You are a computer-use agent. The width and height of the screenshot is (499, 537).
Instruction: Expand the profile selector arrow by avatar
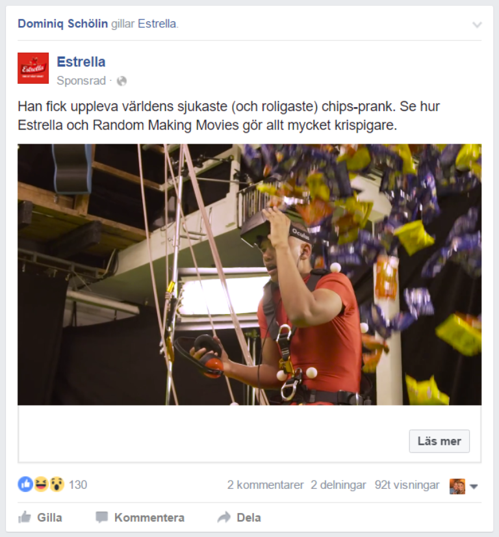474,486
